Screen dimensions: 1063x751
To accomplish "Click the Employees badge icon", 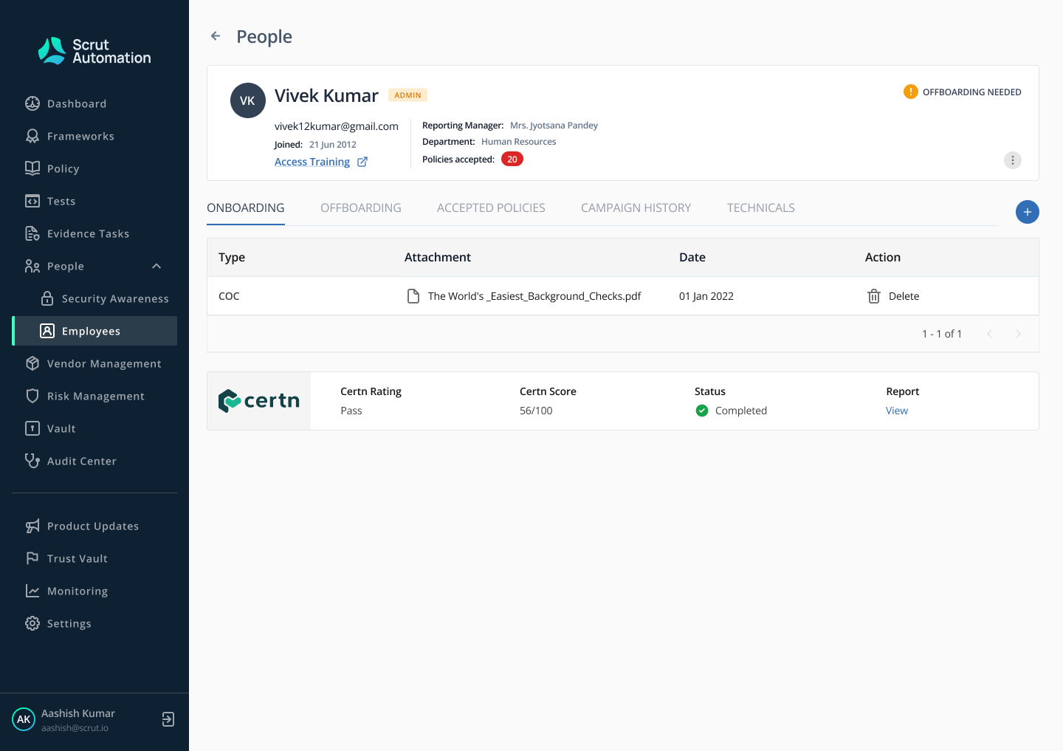I will point(47,331).
